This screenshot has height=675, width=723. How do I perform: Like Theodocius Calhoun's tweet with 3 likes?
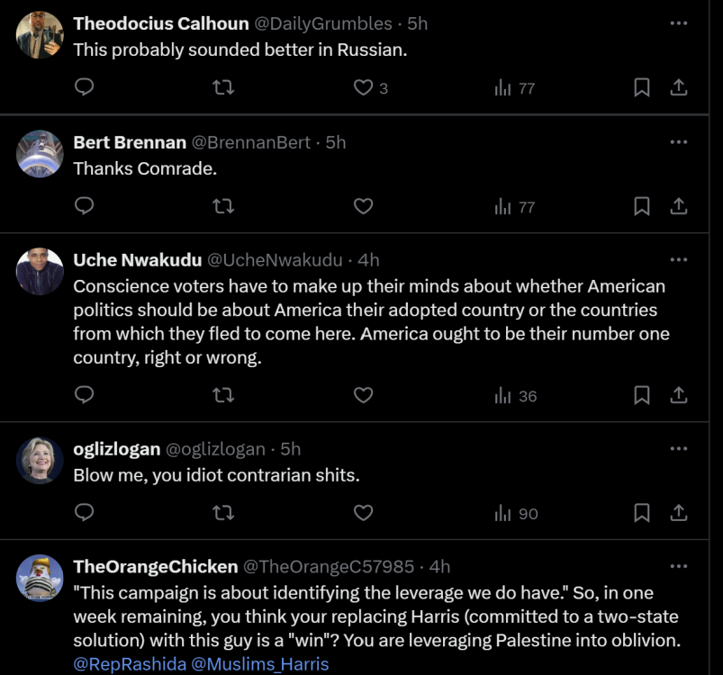coord(364,87)
